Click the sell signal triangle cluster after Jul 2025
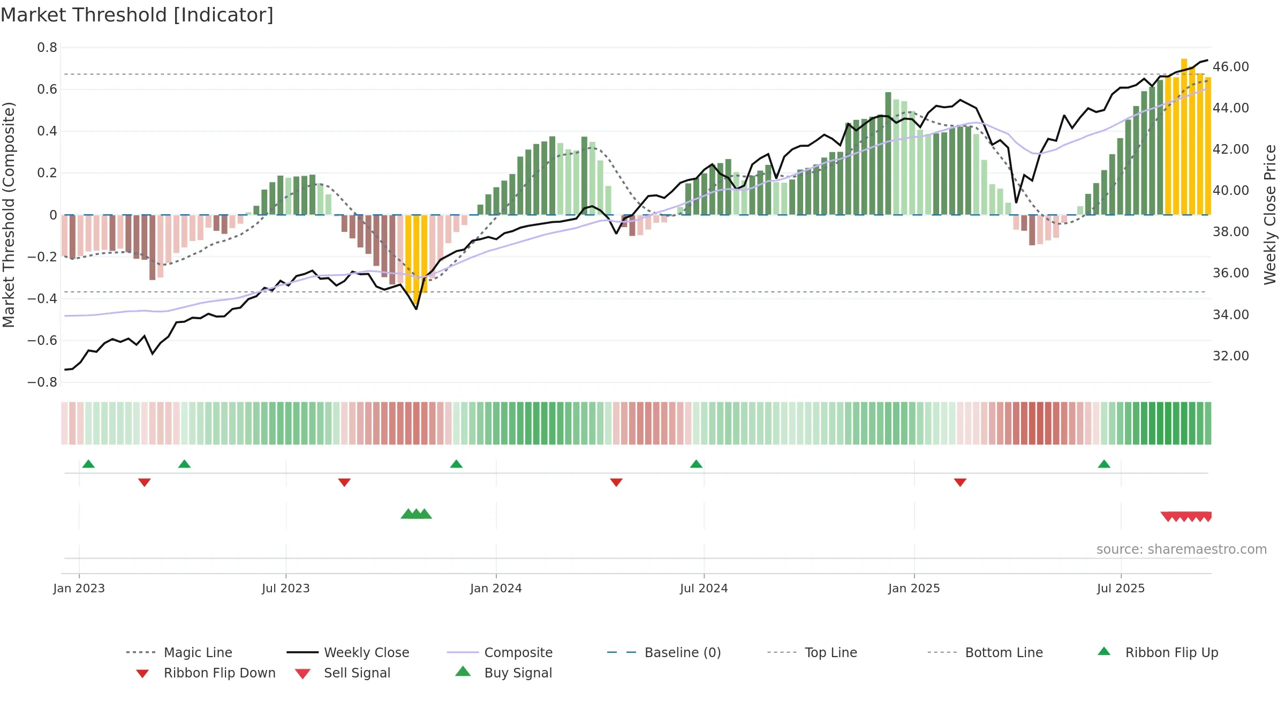This screenshot has width=1285, height=723. point(1186,517)
